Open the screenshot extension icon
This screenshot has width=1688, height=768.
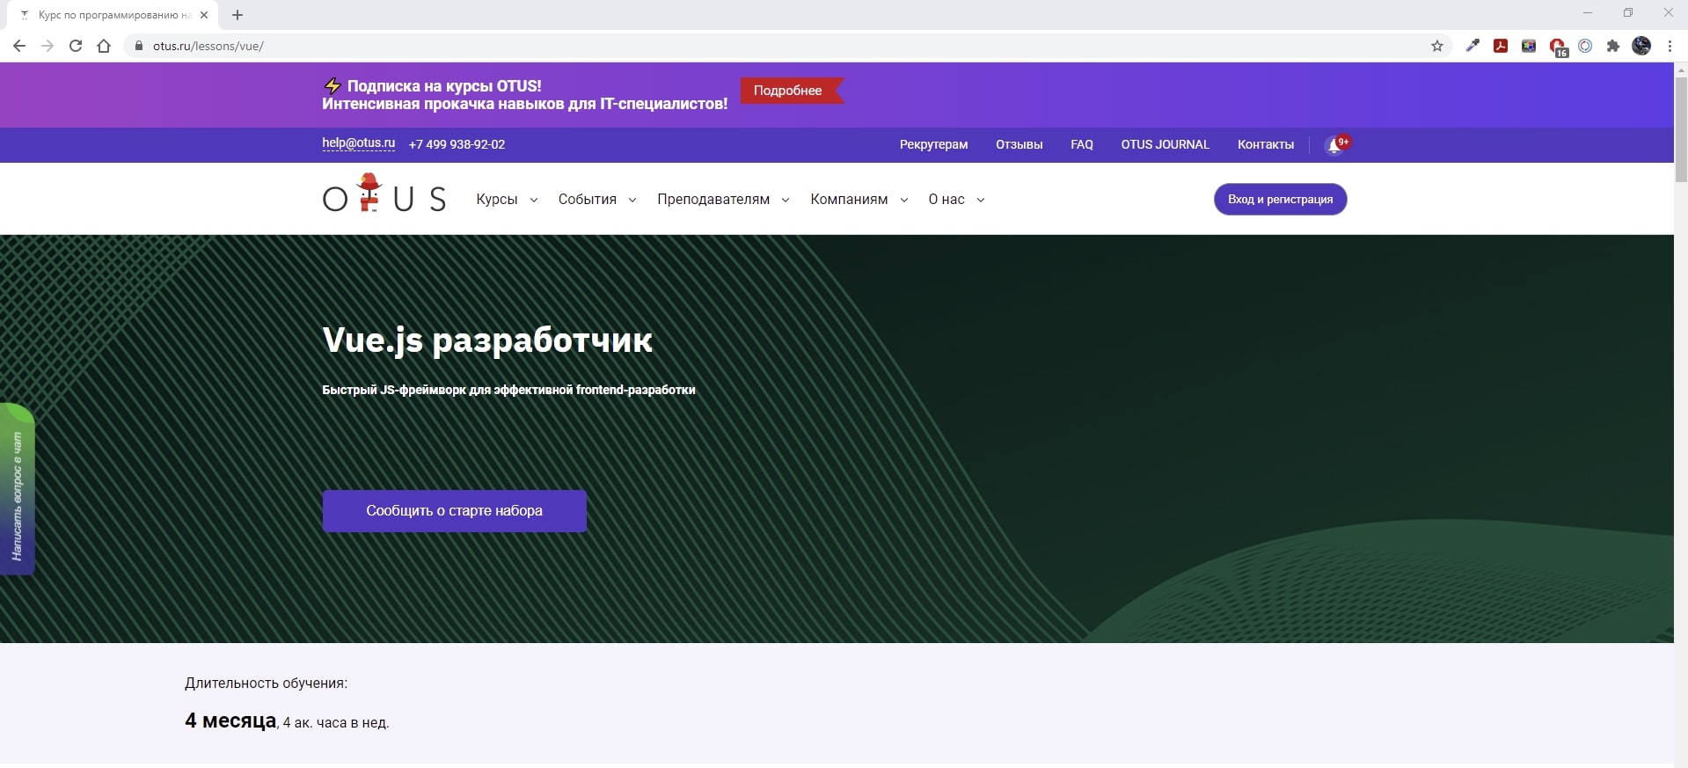1529,46
